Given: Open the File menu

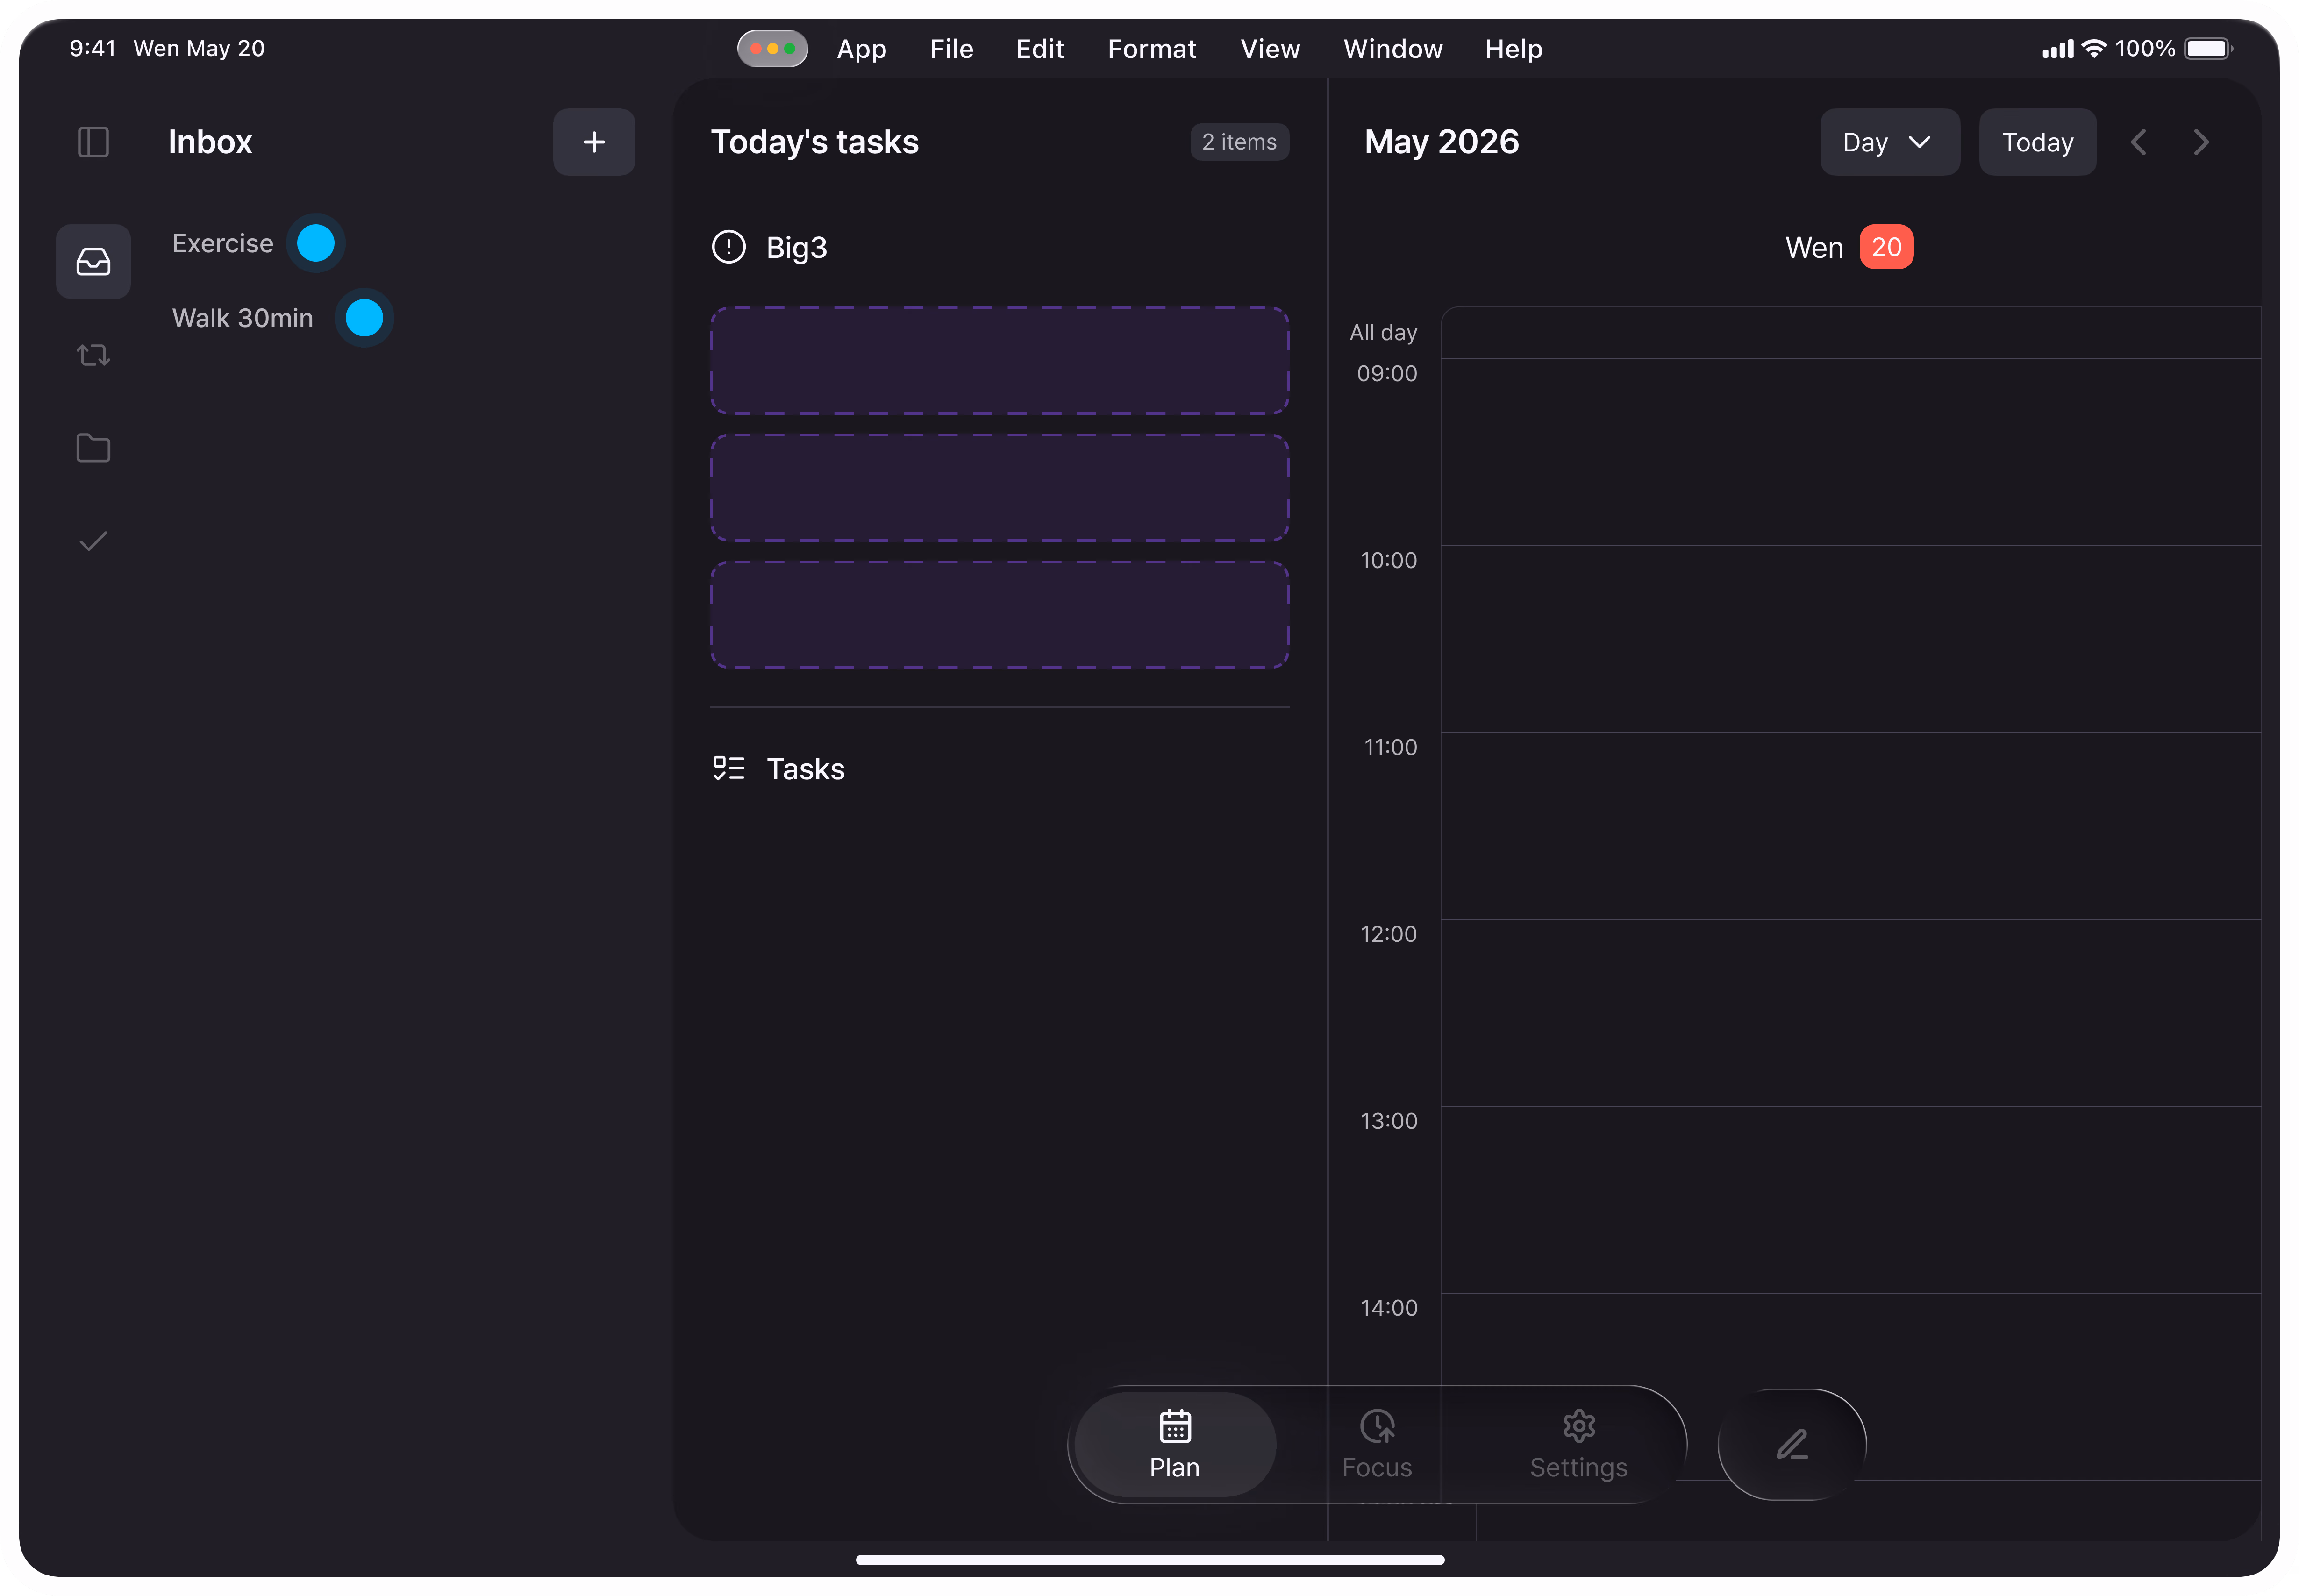Looking at the screenshot, I should point(951,49).
